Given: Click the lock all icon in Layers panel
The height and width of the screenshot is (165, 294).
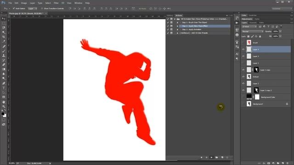Looking at the screenshot, I should pyautogui.click(x=260, y=36).
